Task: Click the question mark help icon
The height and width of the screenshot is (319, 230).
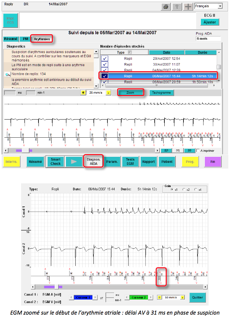Action: [176, 6]
